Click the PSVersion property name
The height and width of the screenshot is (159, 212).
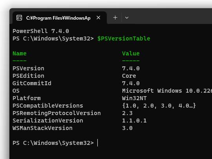click(28, 68)
